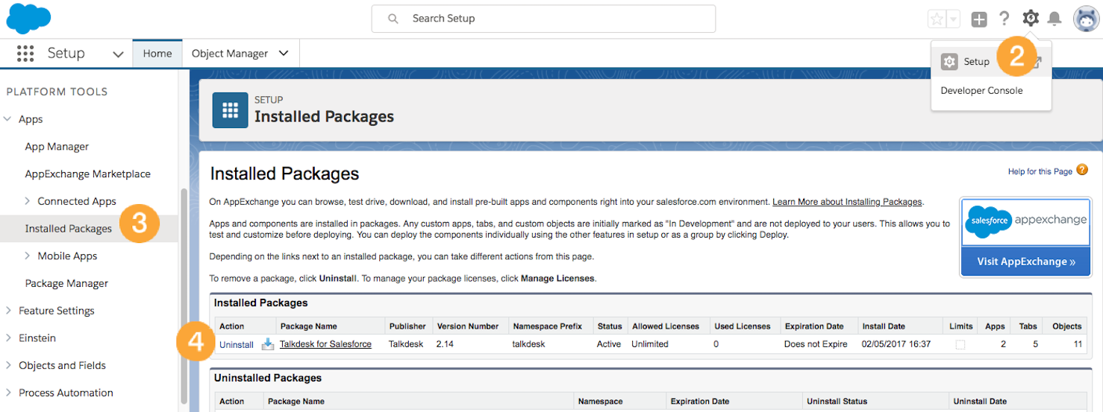1103x412 pixels.
Task: Click the Package Name column header
Action: click(x=308, y=326)
